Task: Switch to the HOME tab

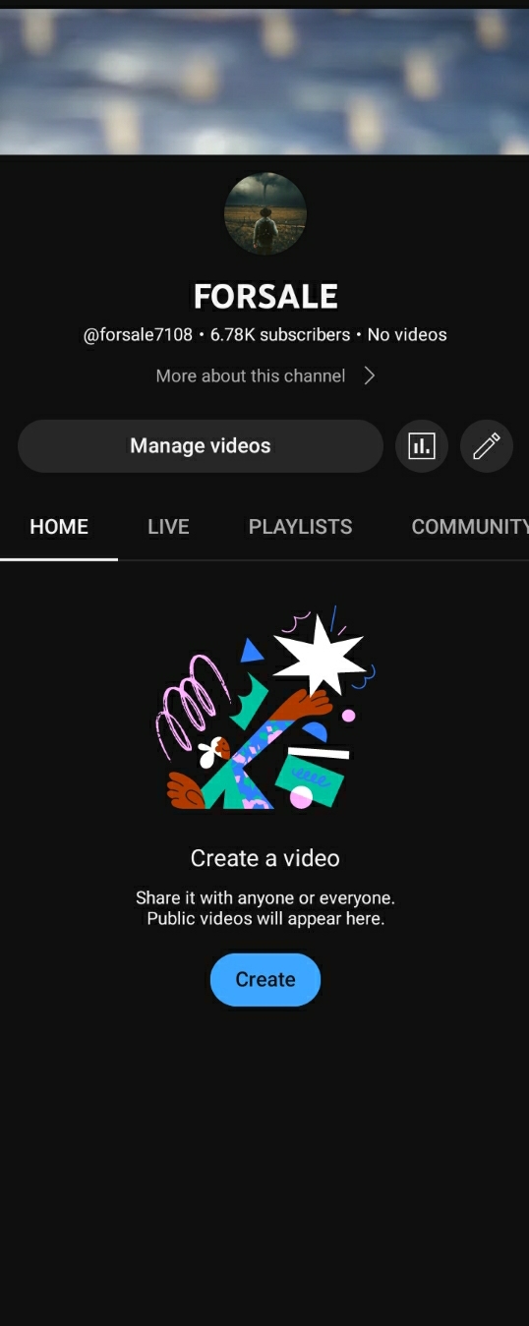Action: coord(59,527)
